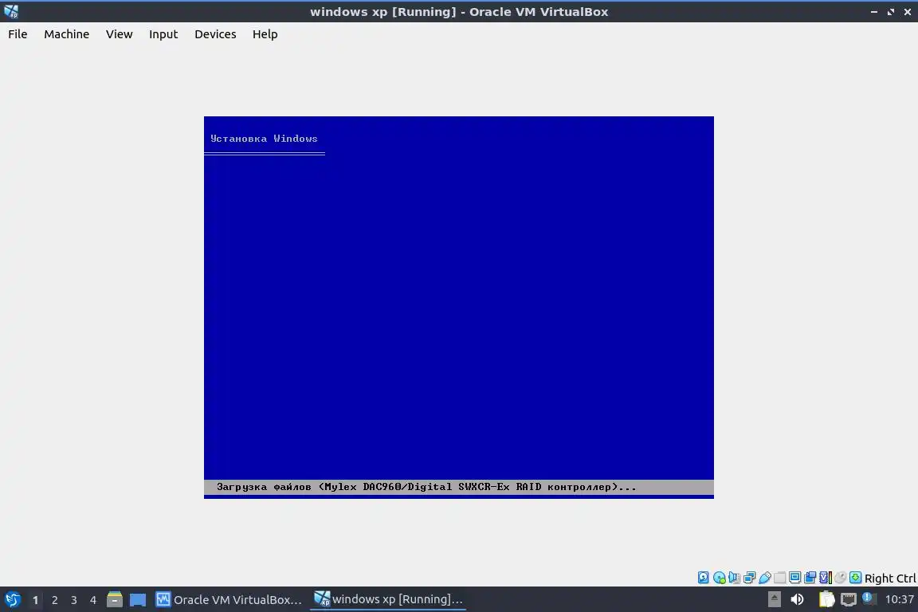Open the Input menu
Image resolution: width=918 pixels, height=612 pixels.
coord(163,34)
